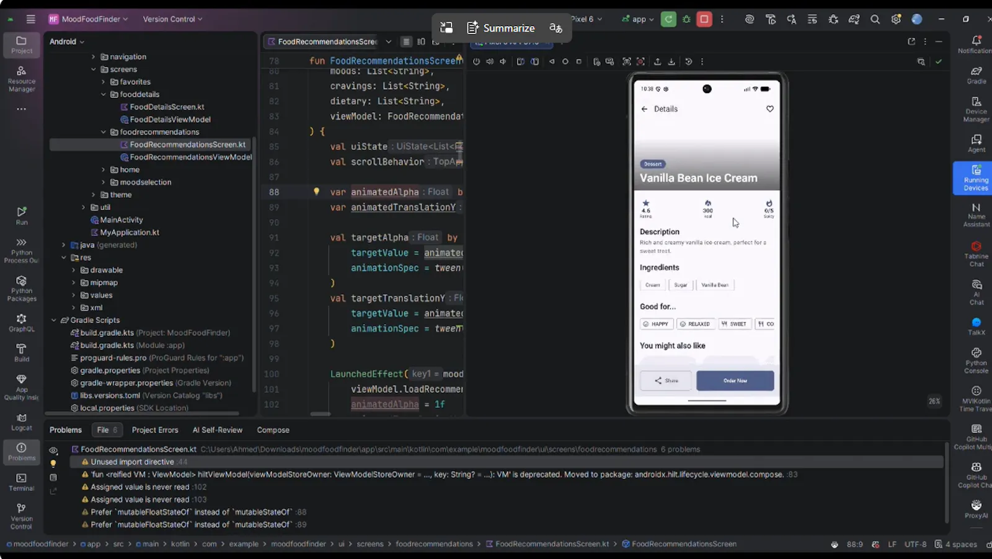Collapse the fooddetails folder
Image resolution: width=992 pixels, height=559 pixels.
(x=104, y=94)
